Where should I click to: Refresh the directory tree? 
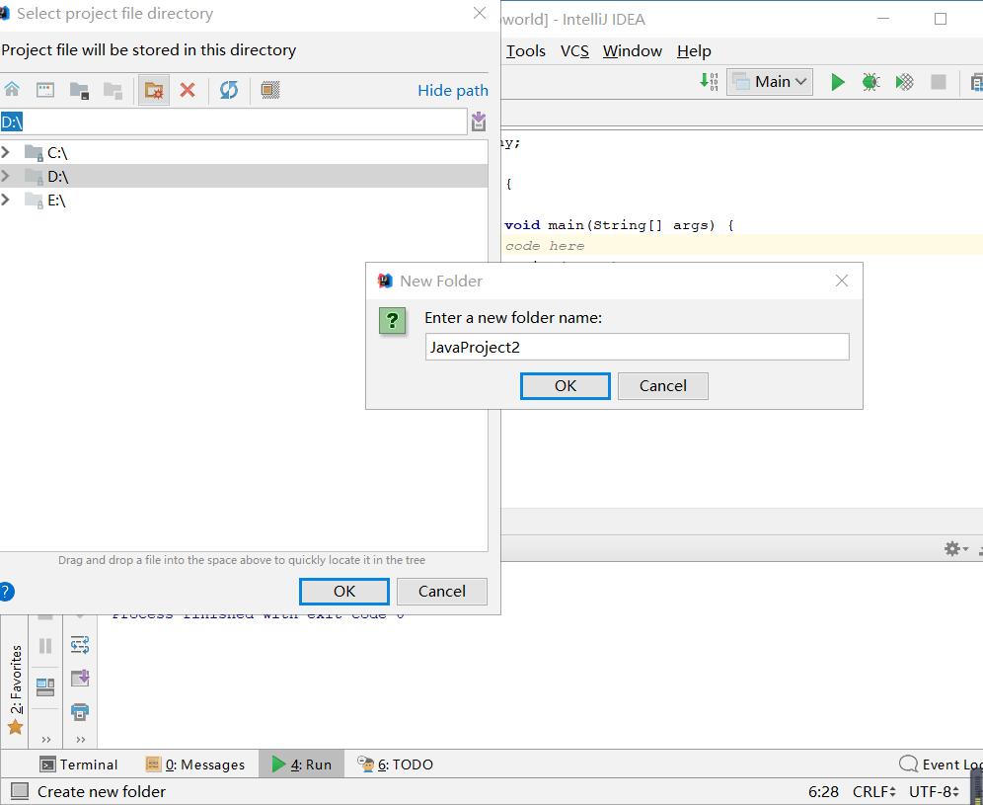(x=229, y=90)
